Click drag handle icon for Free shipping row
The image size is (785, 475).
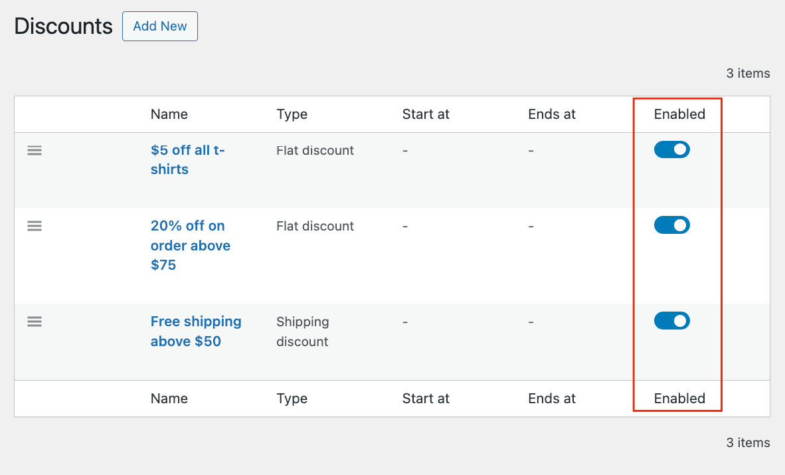pyautogui.click(x=35, y=322)
